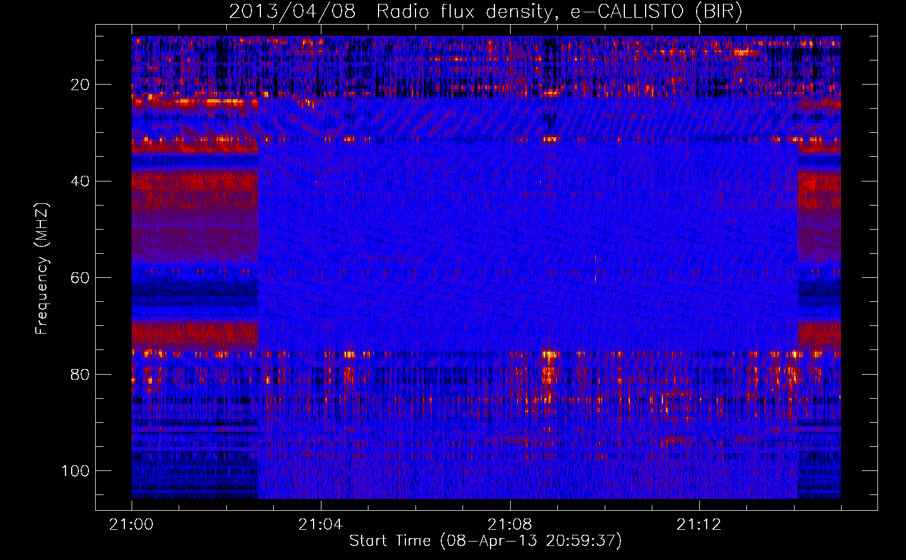
Task: Click the '21:00' time tick label
Action: pyautogui.click(x=132, y=525)
